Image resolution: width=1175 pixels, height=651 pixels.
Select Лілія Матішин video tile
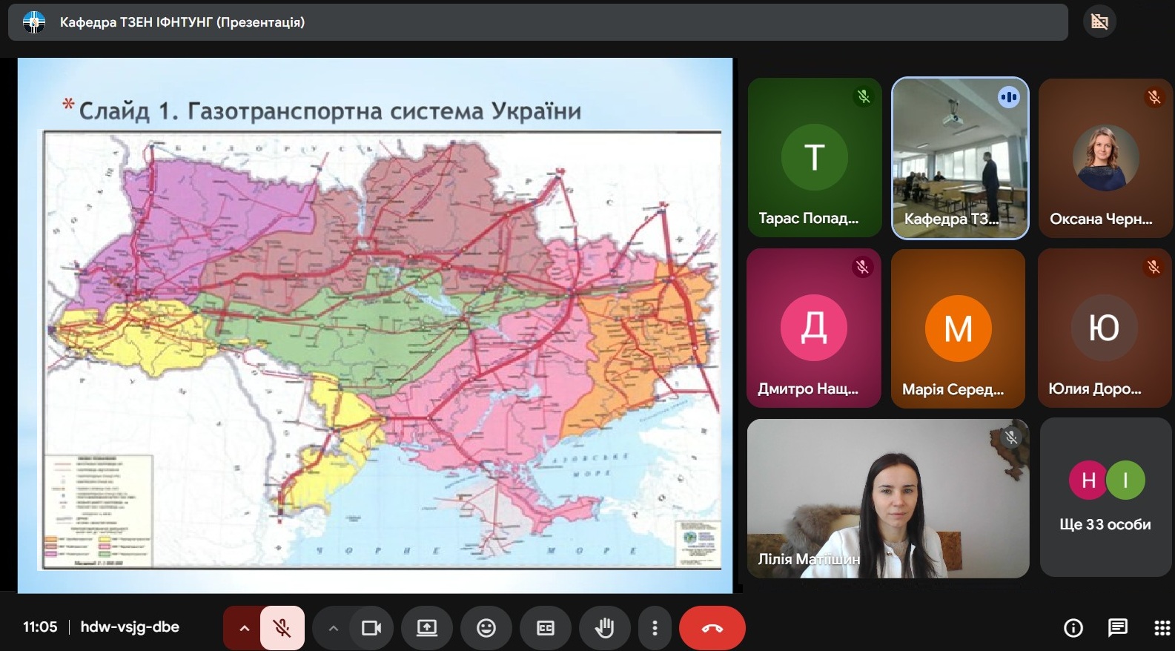(x=888, y=498)
